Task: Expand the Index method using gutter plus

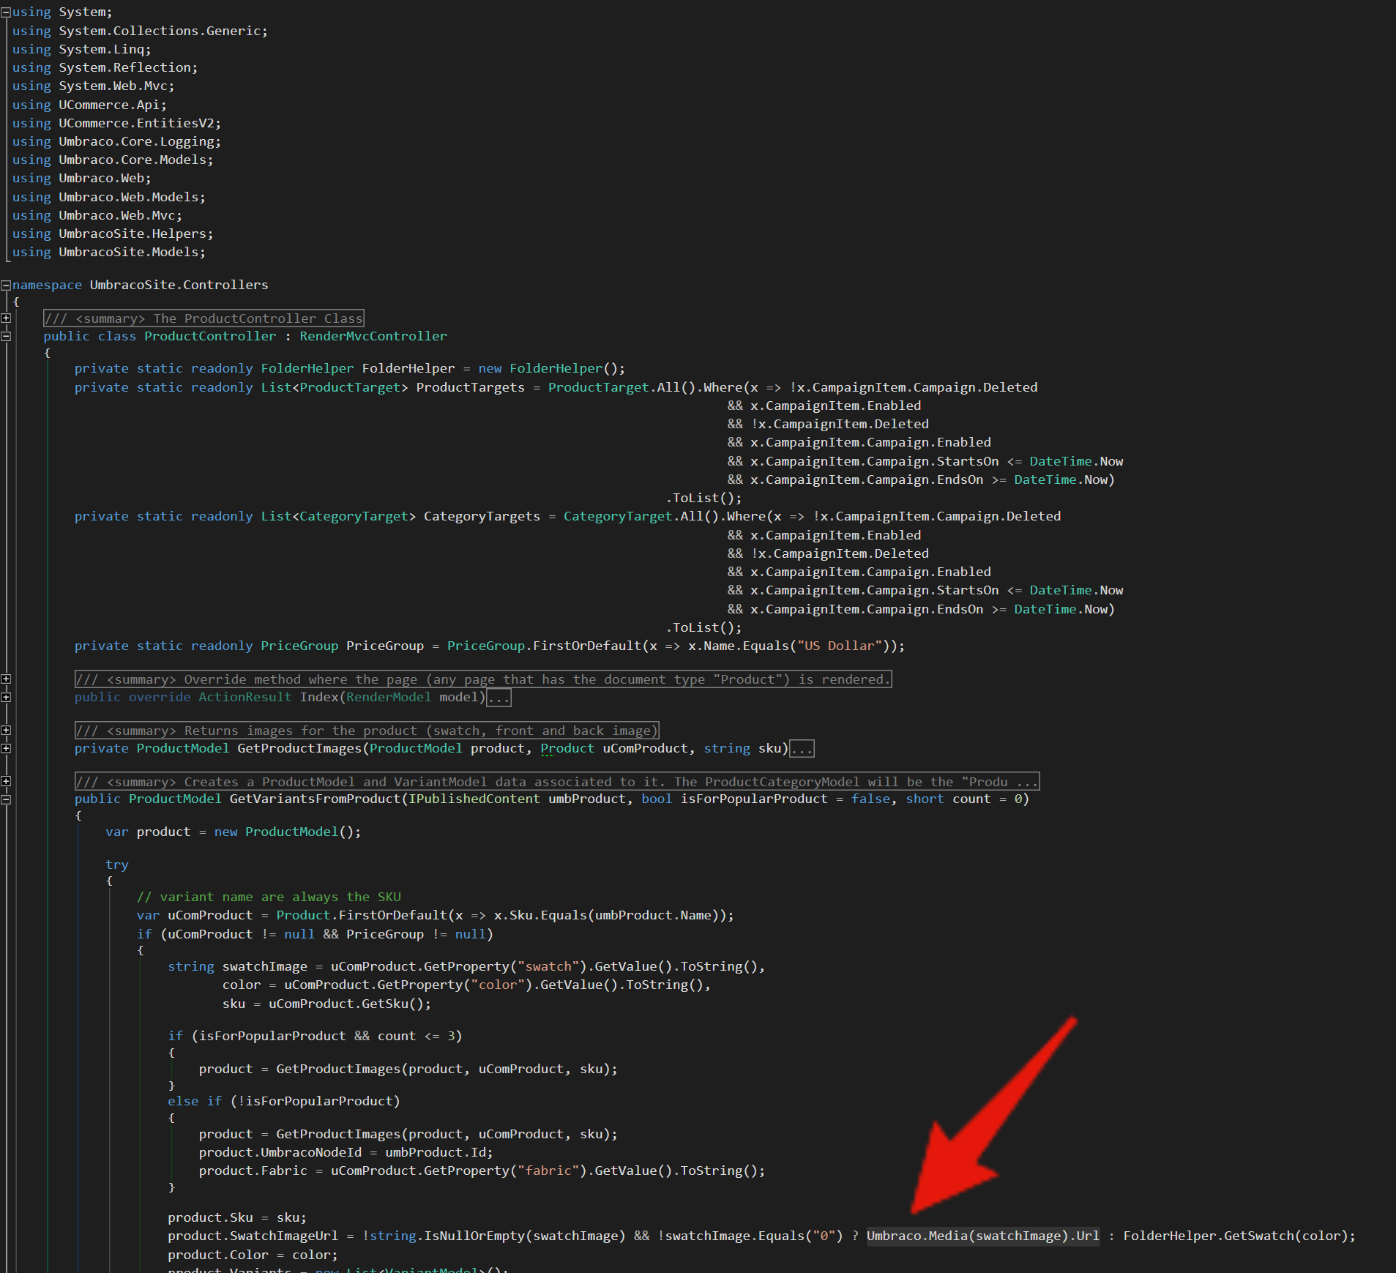Action: point(6,698)
